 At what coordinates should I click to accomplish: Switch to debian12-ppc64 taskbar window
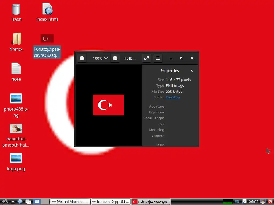click(111, 202)
